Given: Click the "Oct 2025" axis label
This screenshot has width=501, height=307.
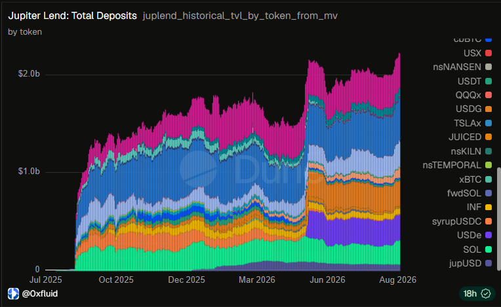Looking at the screenshot, I should [x=116, y=280].
